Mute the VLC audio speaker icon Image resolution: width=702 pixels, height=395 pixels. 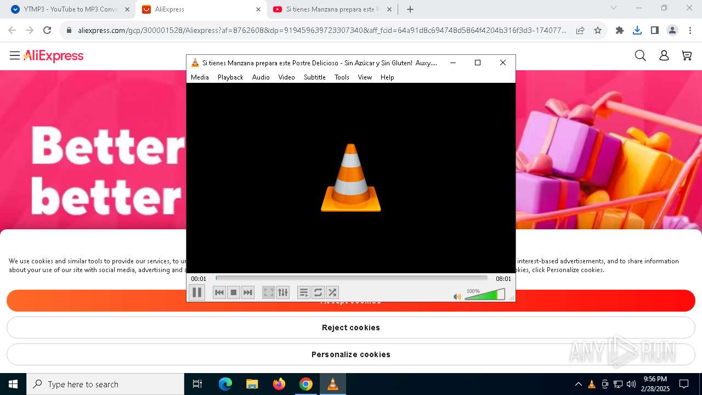(457, 297)
